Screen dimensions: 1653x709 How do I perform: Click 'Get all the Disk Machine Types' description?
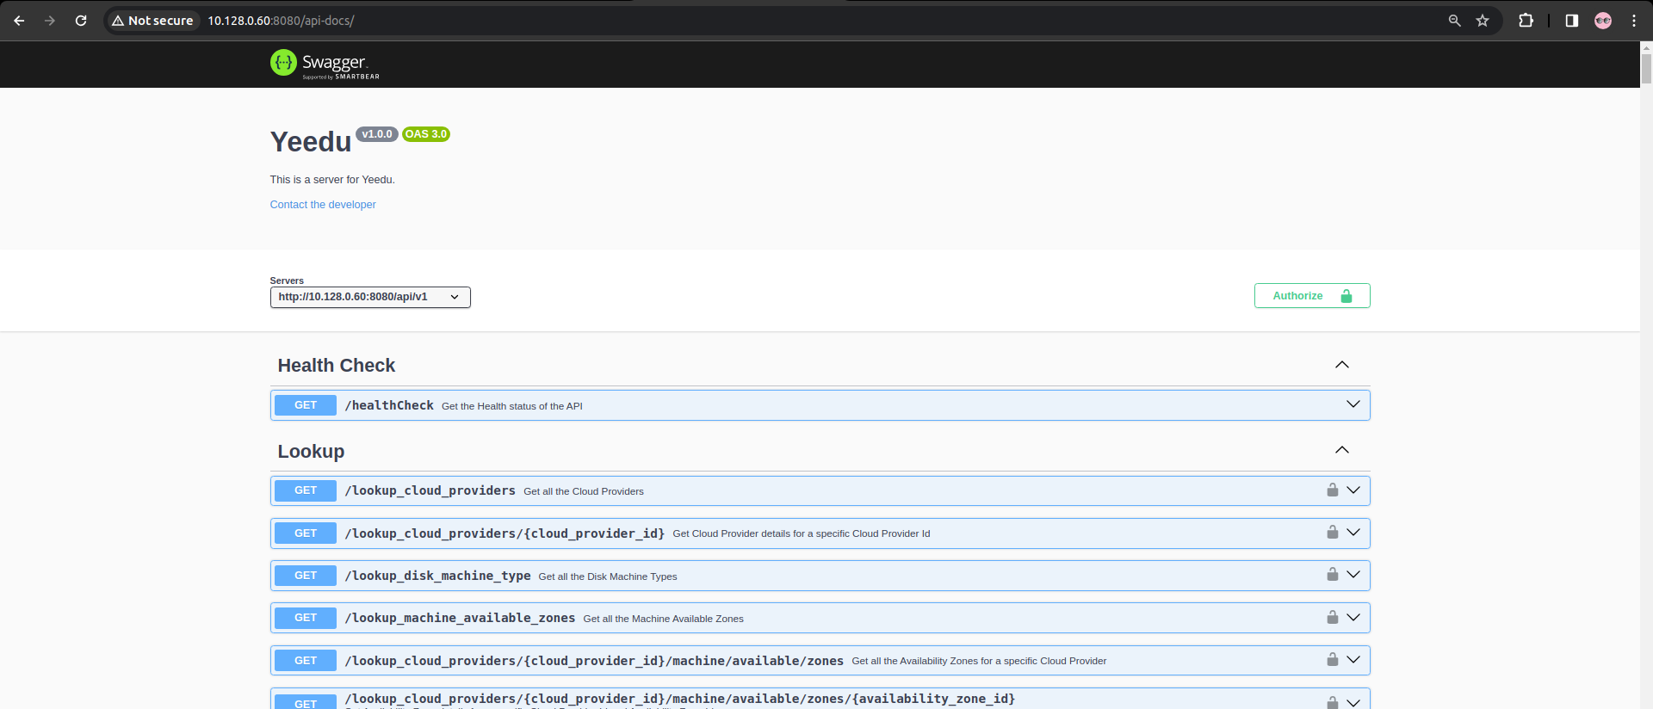click(x=608, y=576)
